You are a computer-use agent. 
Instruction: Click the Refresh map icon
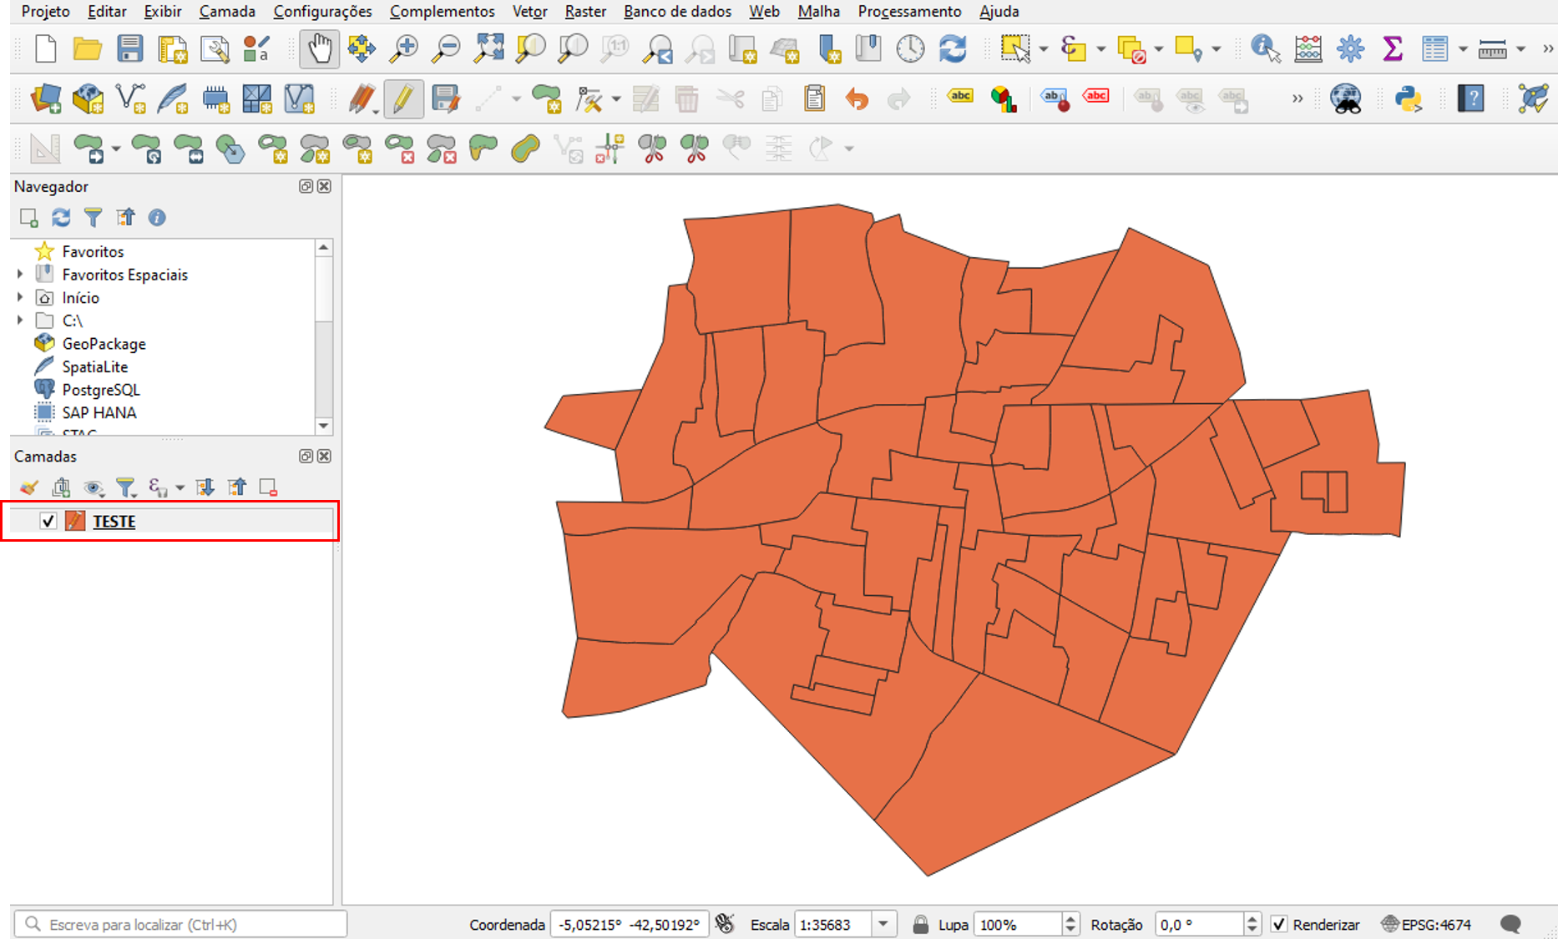pos(953,49)
